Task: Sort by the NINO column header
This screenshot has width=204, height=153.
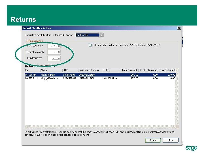Action: tap(111, 70)
